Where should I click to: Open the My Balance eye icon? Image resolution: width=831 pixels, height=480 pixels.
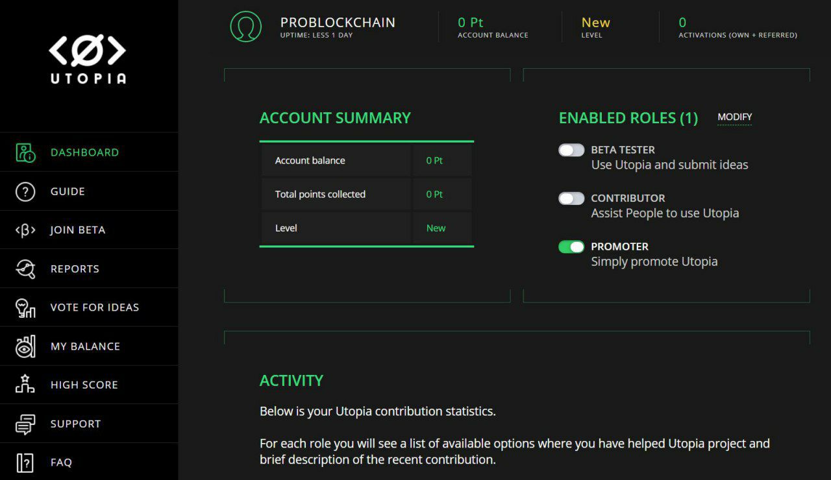coord(25,346)
